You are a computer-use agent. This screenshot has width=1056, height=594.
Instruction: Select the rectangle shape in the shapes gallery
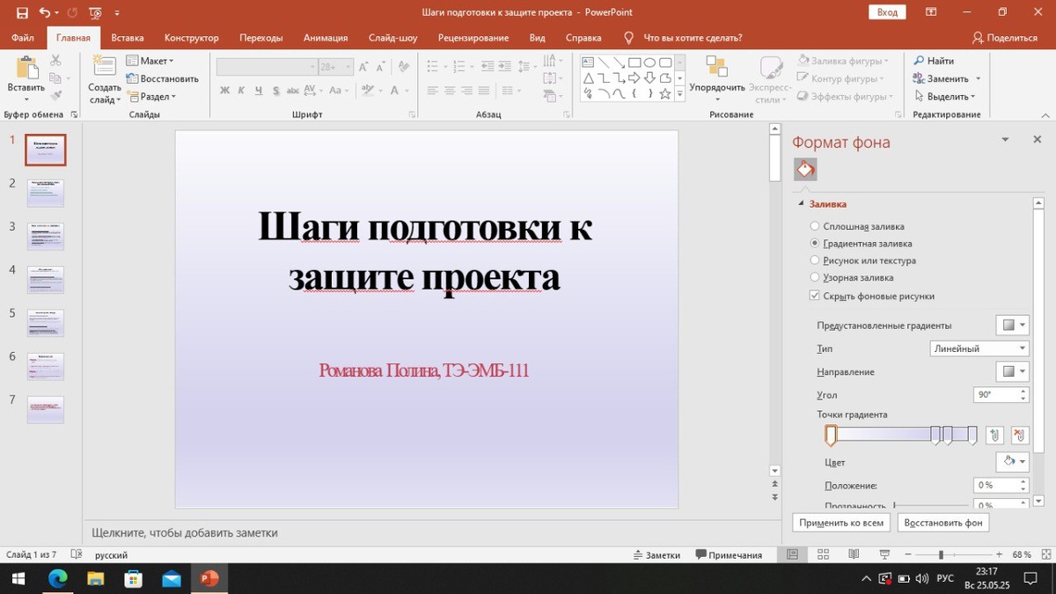click(634, 62)
